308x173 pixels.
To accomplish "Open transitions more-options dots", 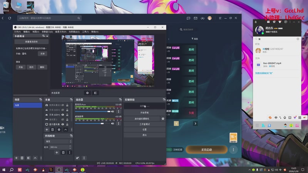I will pos(70,152).
